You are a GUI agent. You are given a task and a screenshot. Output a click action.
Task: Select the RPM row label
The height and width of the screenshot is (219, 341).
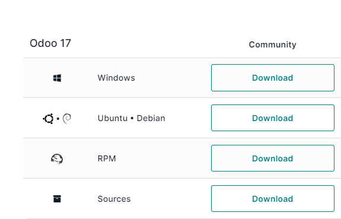pos(107,158)
